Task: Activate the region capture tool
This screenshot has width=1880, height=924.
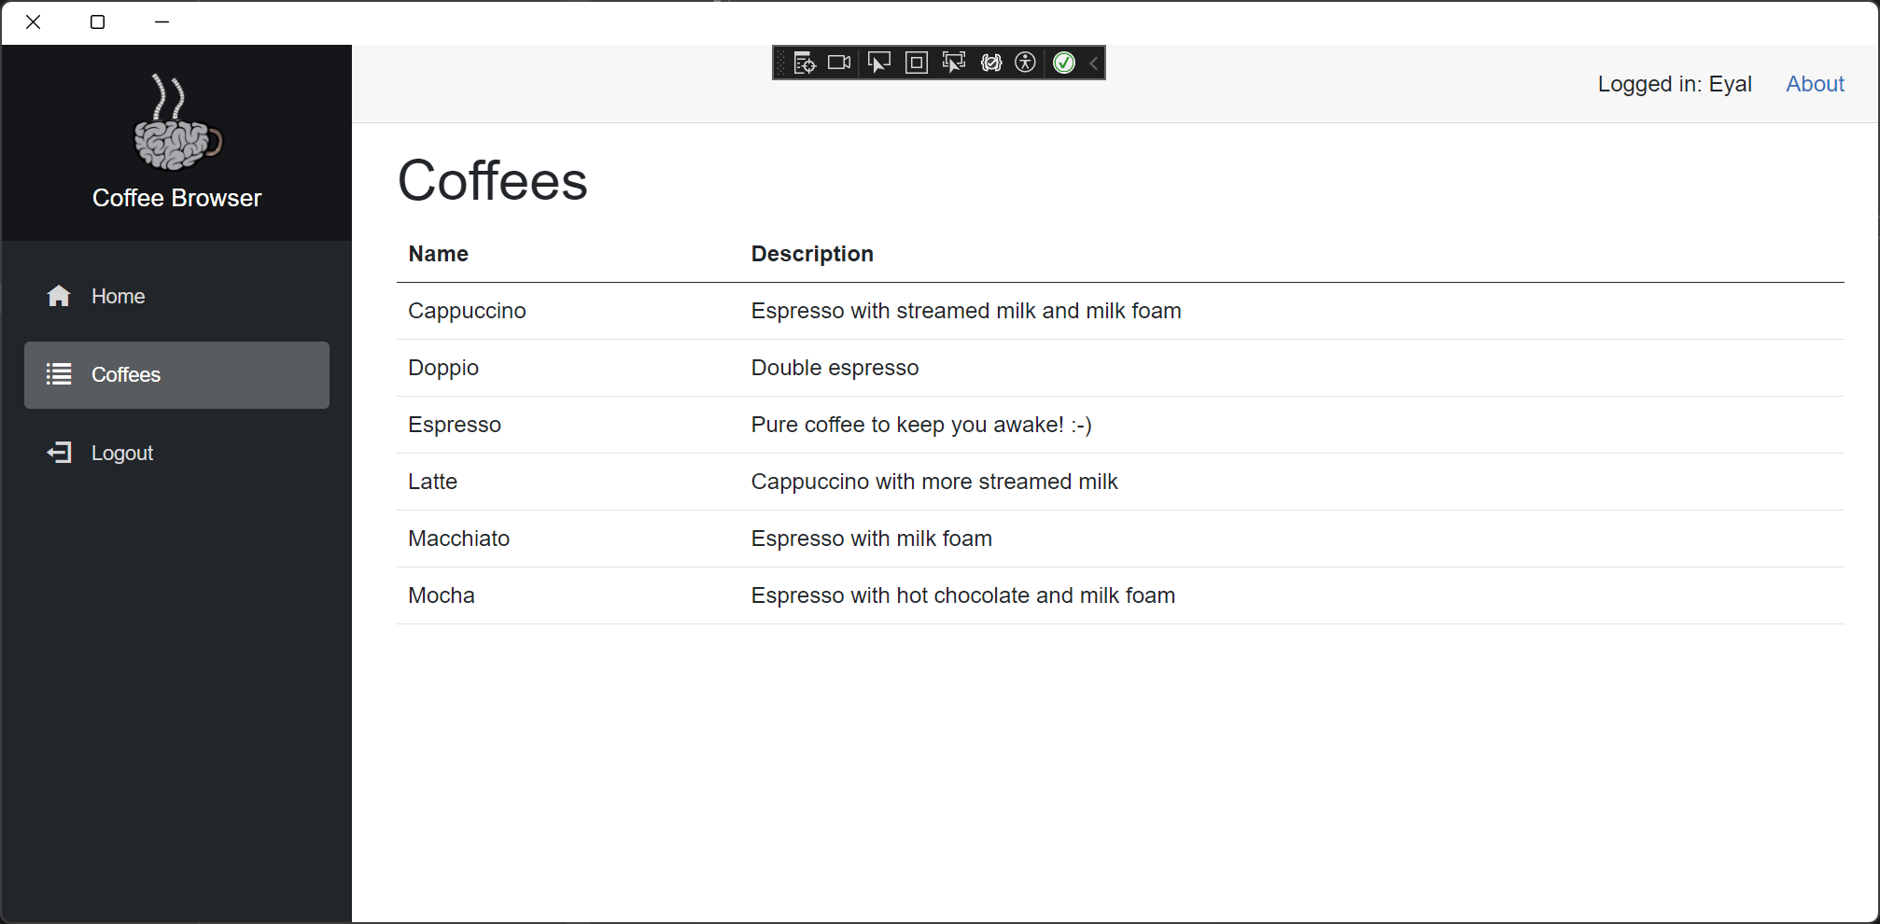Action: pos(916,63)
